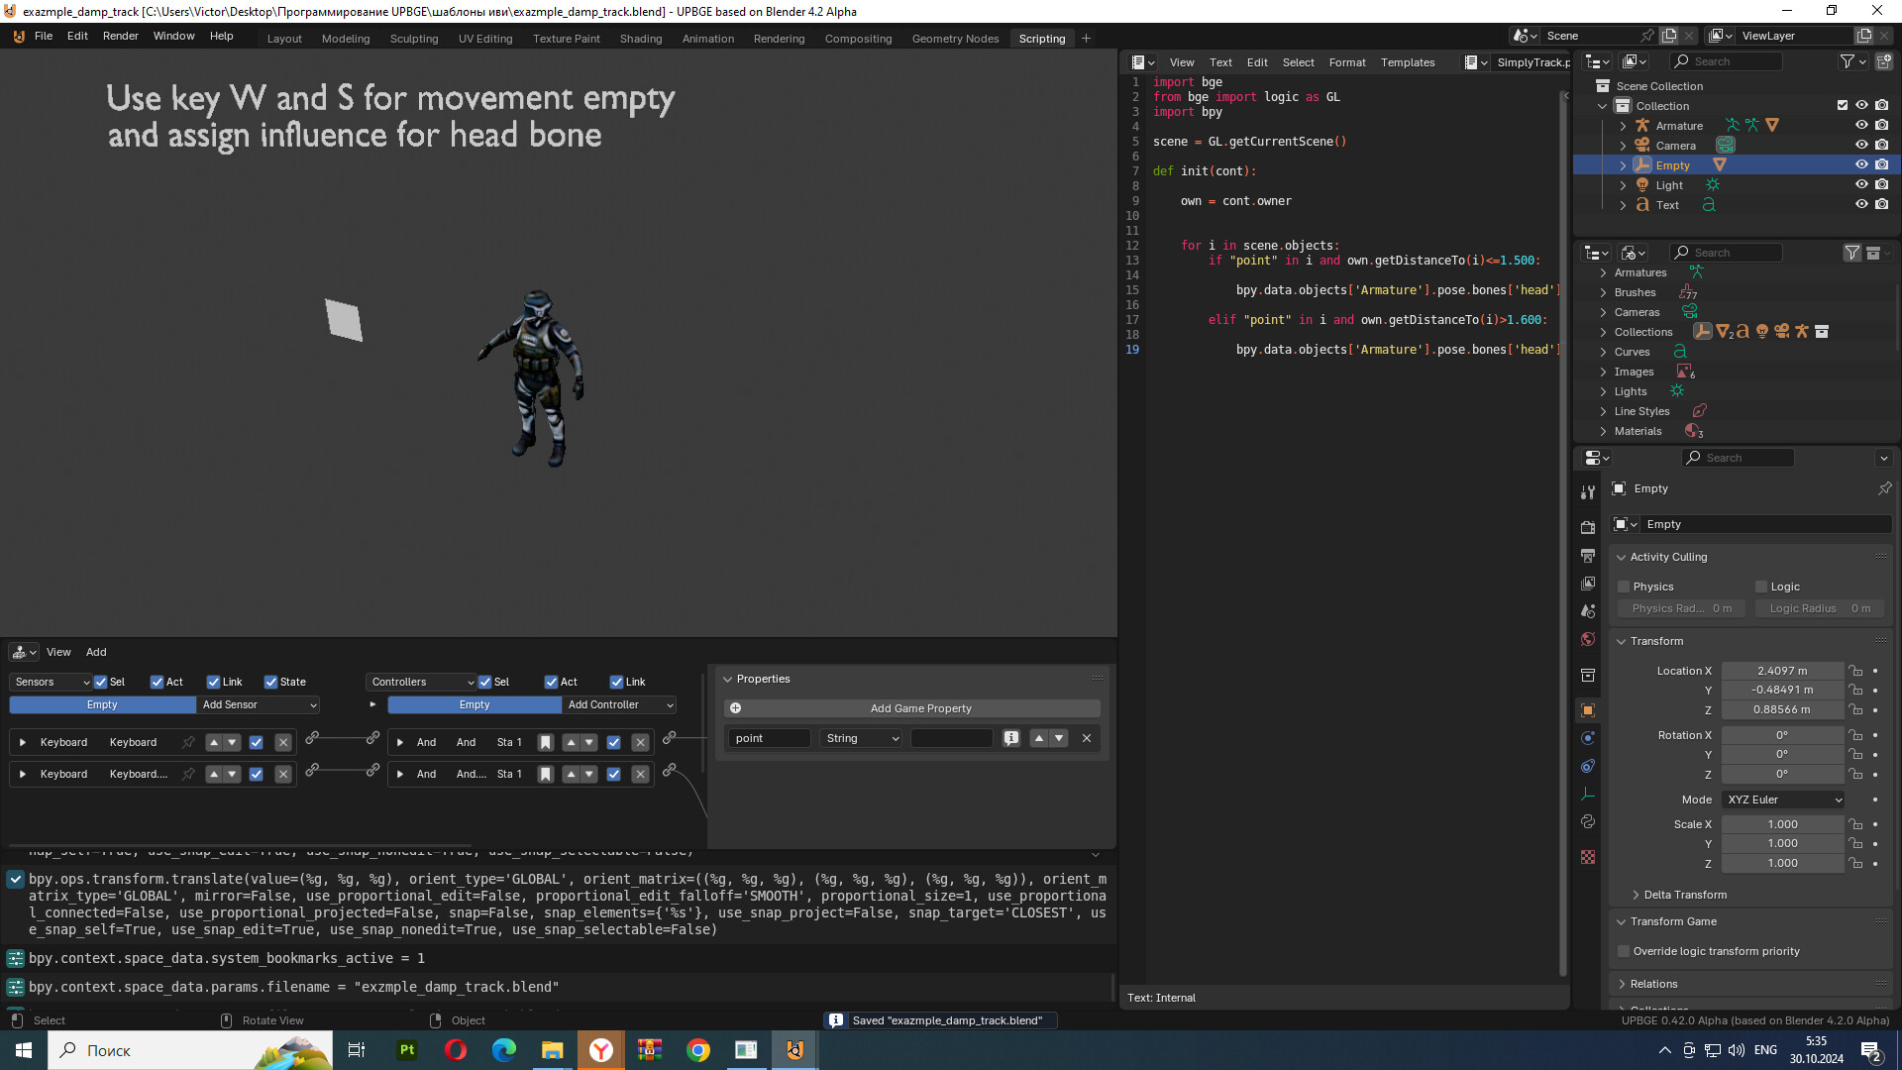Hide the Camera object in viewport
The height and width of the screenshot is (1070, 1902).
click(1861, 145)
